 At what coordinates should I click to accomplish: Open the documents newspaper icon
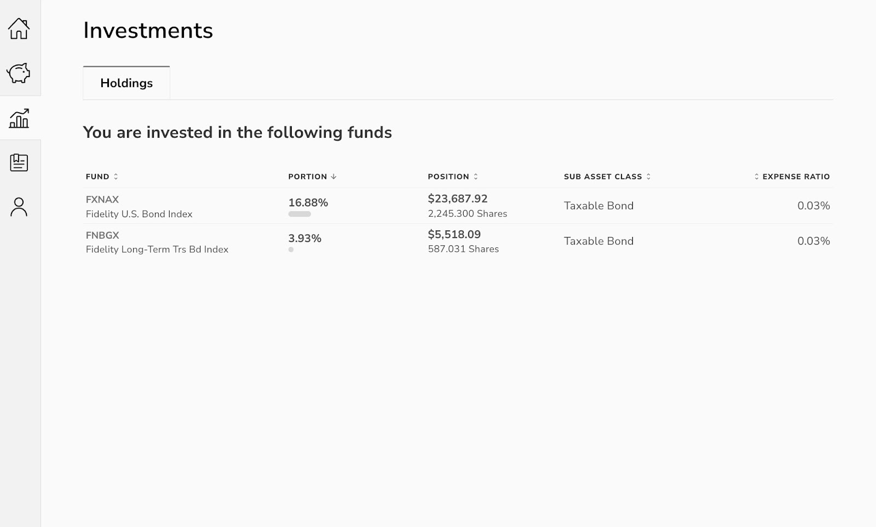point(19,163)
